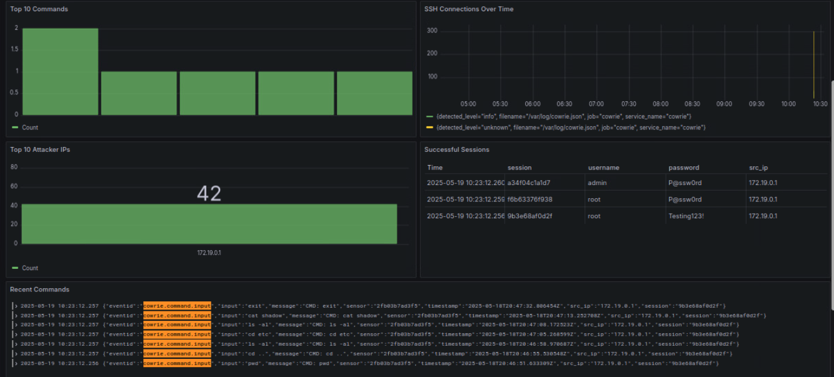Click src_ip 172.19.0.1 in Testing123! row

(x=763, y=216)
